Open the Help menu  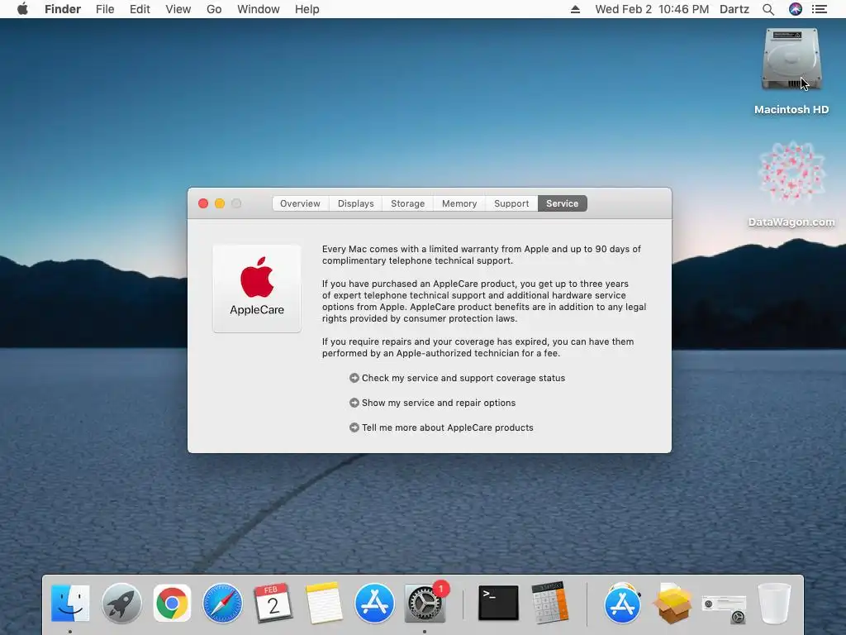(x=307, y=9)
